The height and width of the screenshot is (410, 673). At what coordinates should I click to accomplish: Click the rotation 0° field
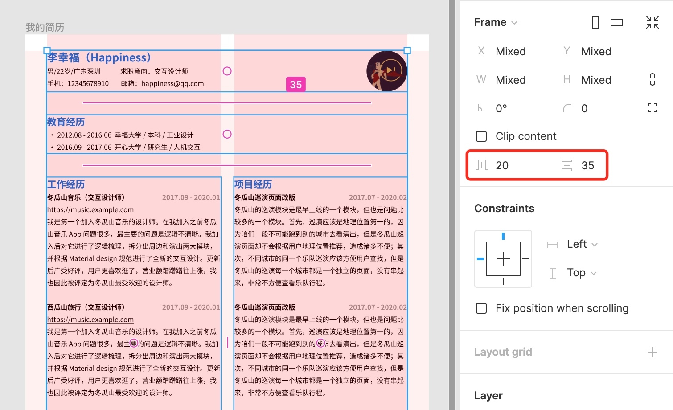(501, 108)
